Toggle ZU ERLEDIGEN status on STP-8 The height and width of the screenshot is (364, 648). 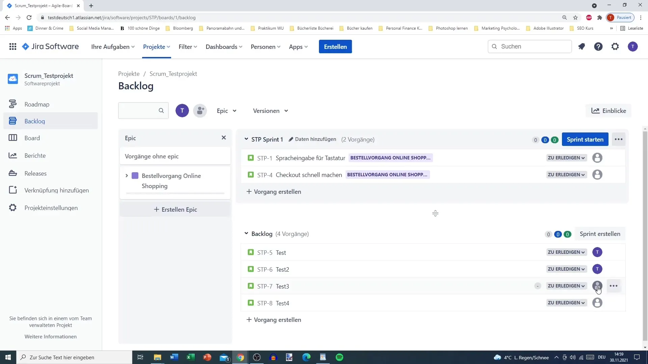[x=566, y=303]
